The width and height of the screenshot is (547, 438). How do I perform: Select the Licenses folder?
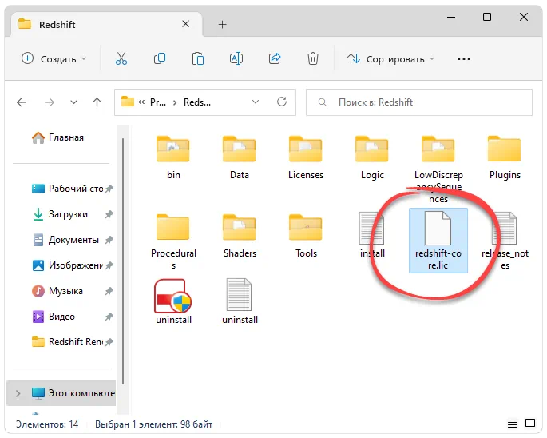[x=306, y=158]
